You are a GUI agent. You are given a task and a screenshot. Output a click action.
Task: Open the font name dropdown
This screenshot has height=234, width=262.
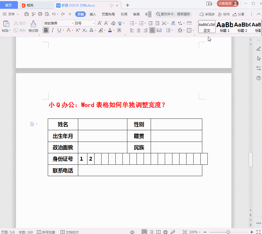click(x=72, y=23)
